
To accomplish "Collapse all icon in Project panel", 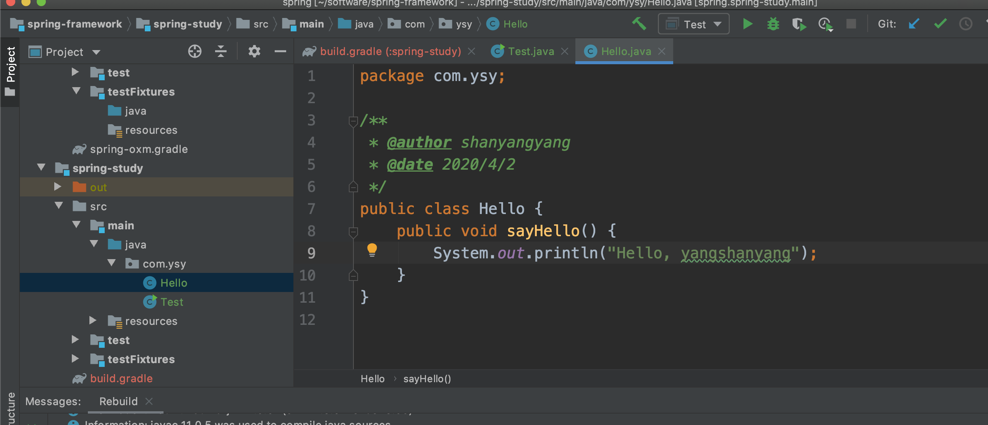I will [x=221, y=51].
